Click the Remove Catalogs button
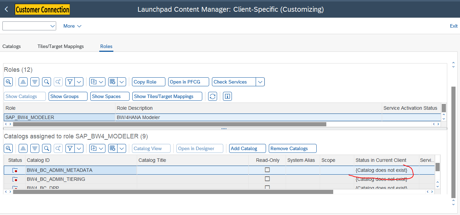 [x=293, y=148]
